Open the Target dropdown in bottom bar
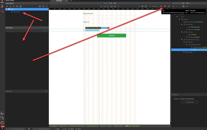The width and height of the screenshot is (207, 130). click(51, 129)
